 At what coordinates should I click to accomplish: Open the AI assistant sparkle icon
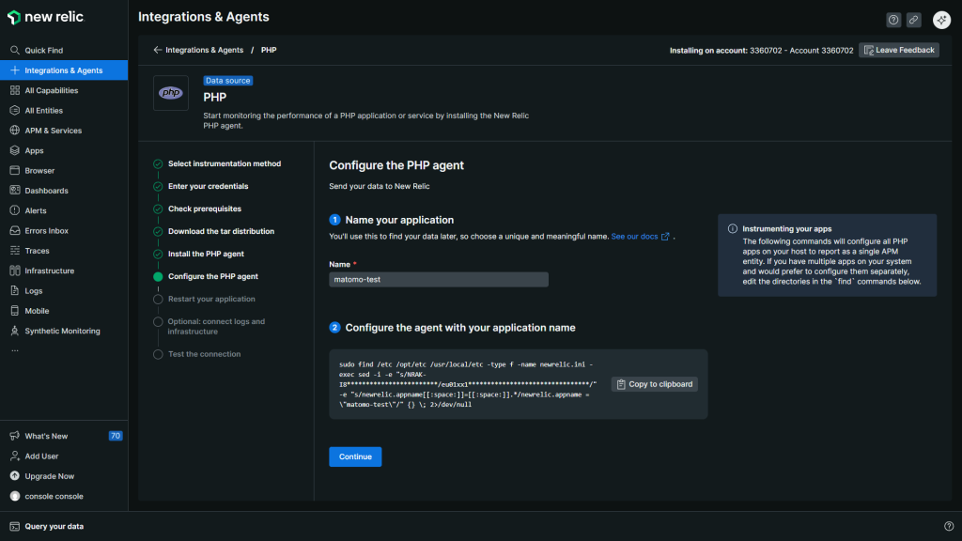[941, 20]
